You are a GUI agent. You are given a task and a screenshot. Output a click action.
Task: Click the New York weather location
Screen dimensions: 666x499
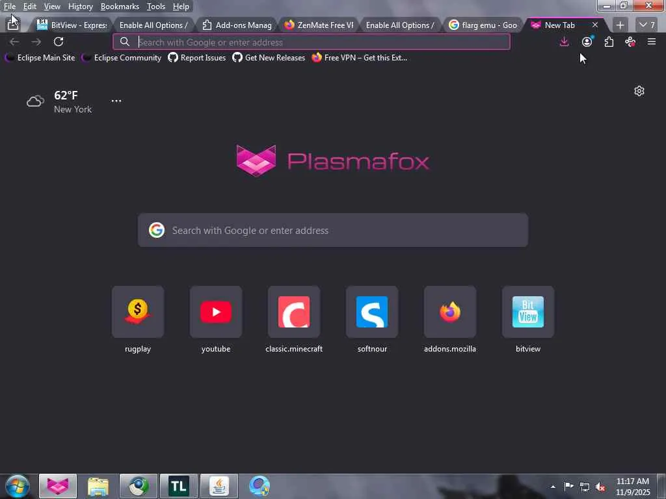73,109
